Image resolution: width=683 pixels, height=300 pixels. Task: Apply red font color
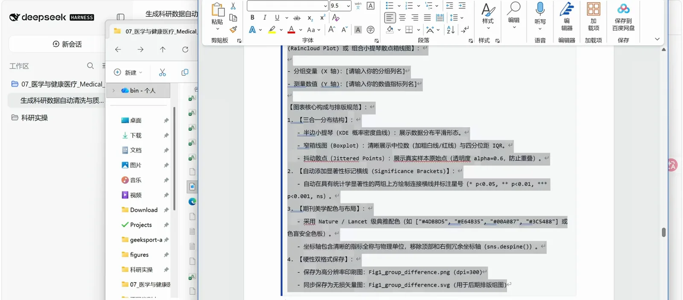point(292,30)
